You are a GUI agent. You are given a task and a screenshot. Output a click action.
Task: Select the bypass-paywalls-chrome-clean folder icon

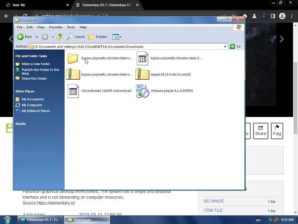pos(73,58)
